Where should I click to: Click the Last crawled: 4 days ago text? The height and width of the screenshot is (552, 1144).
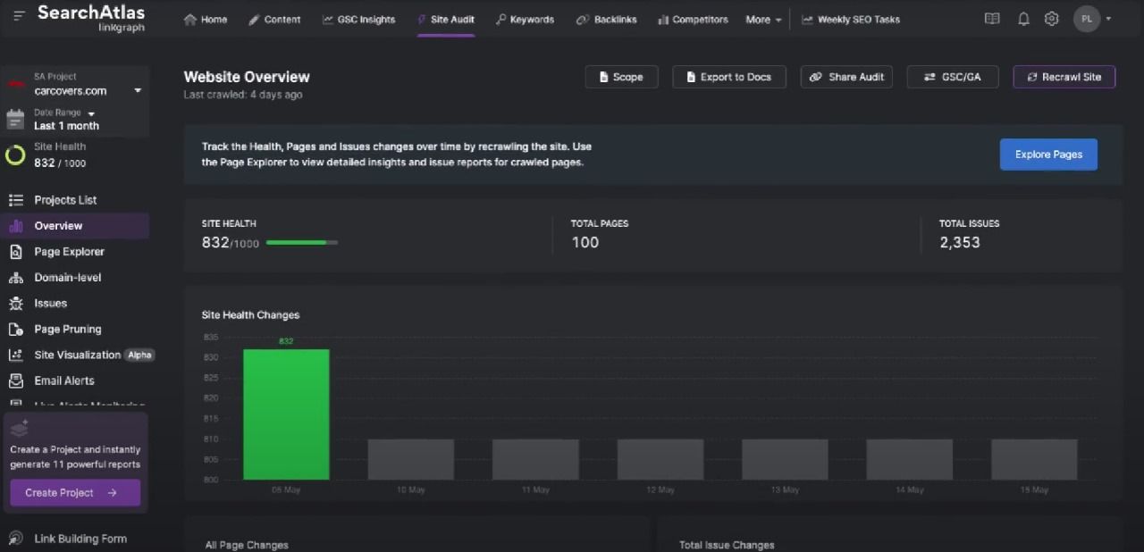(x=243, y=95)
